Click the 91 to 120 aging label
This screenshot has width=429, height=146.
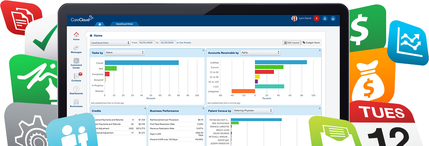(x=214, y=82)
